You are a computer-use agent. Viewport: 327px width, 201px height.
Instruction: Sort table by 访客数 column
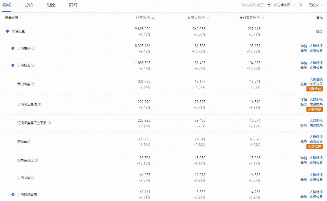(x=153, y=18)
